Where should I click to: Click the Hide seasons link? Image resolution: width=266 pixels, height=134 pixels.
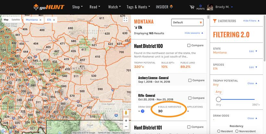[x=194, y=33]
